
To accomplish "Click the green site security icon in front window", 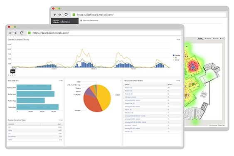I will pos(29,33).
